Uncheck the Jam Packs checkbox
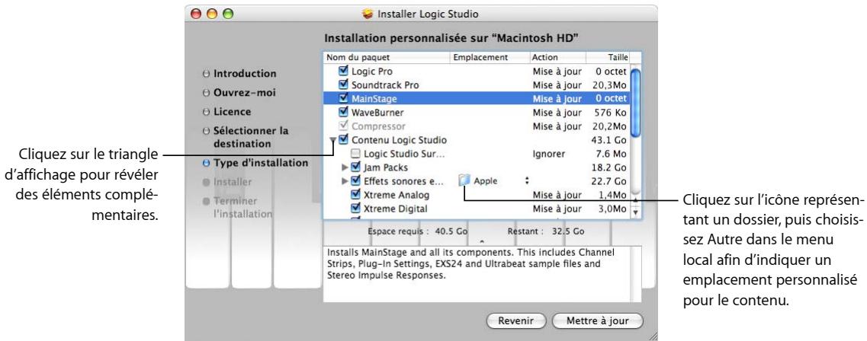The image size is (867, 341). [x=355, y=167]
